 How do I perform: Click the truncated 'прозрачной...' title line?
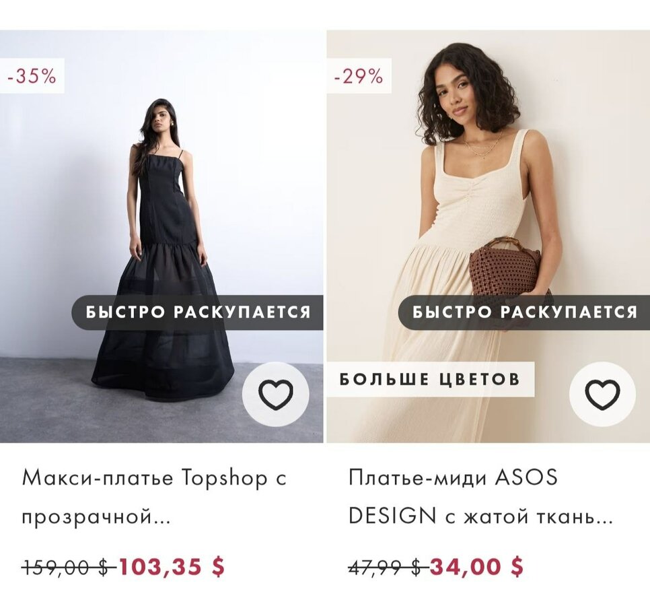96,517
